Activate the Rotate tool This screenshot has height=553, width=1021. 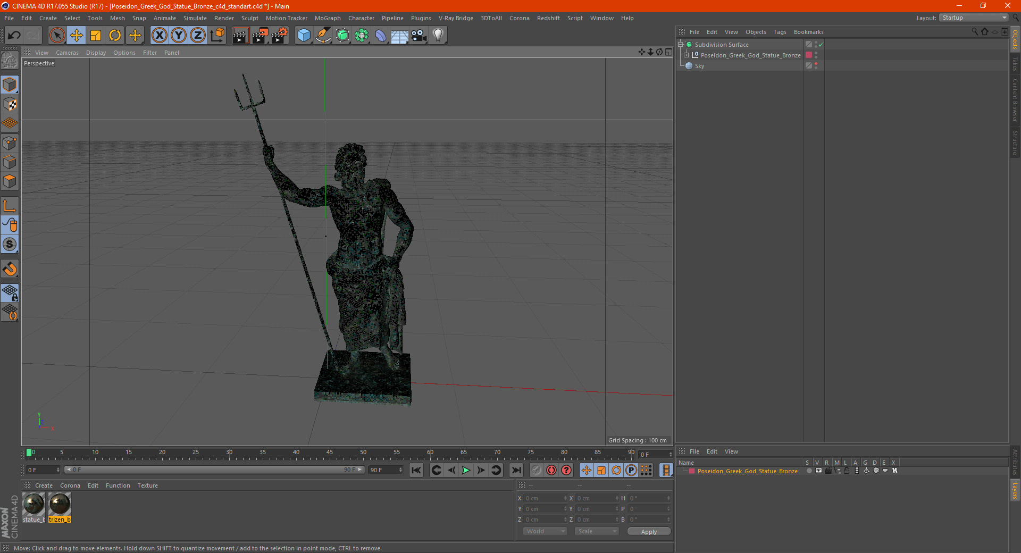[115, 36]
